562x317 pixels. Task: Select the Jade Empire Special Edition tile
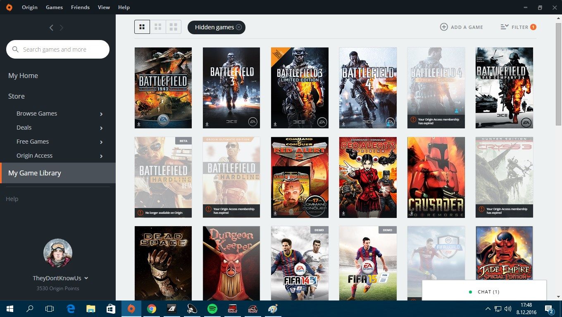tap(504, 253)
